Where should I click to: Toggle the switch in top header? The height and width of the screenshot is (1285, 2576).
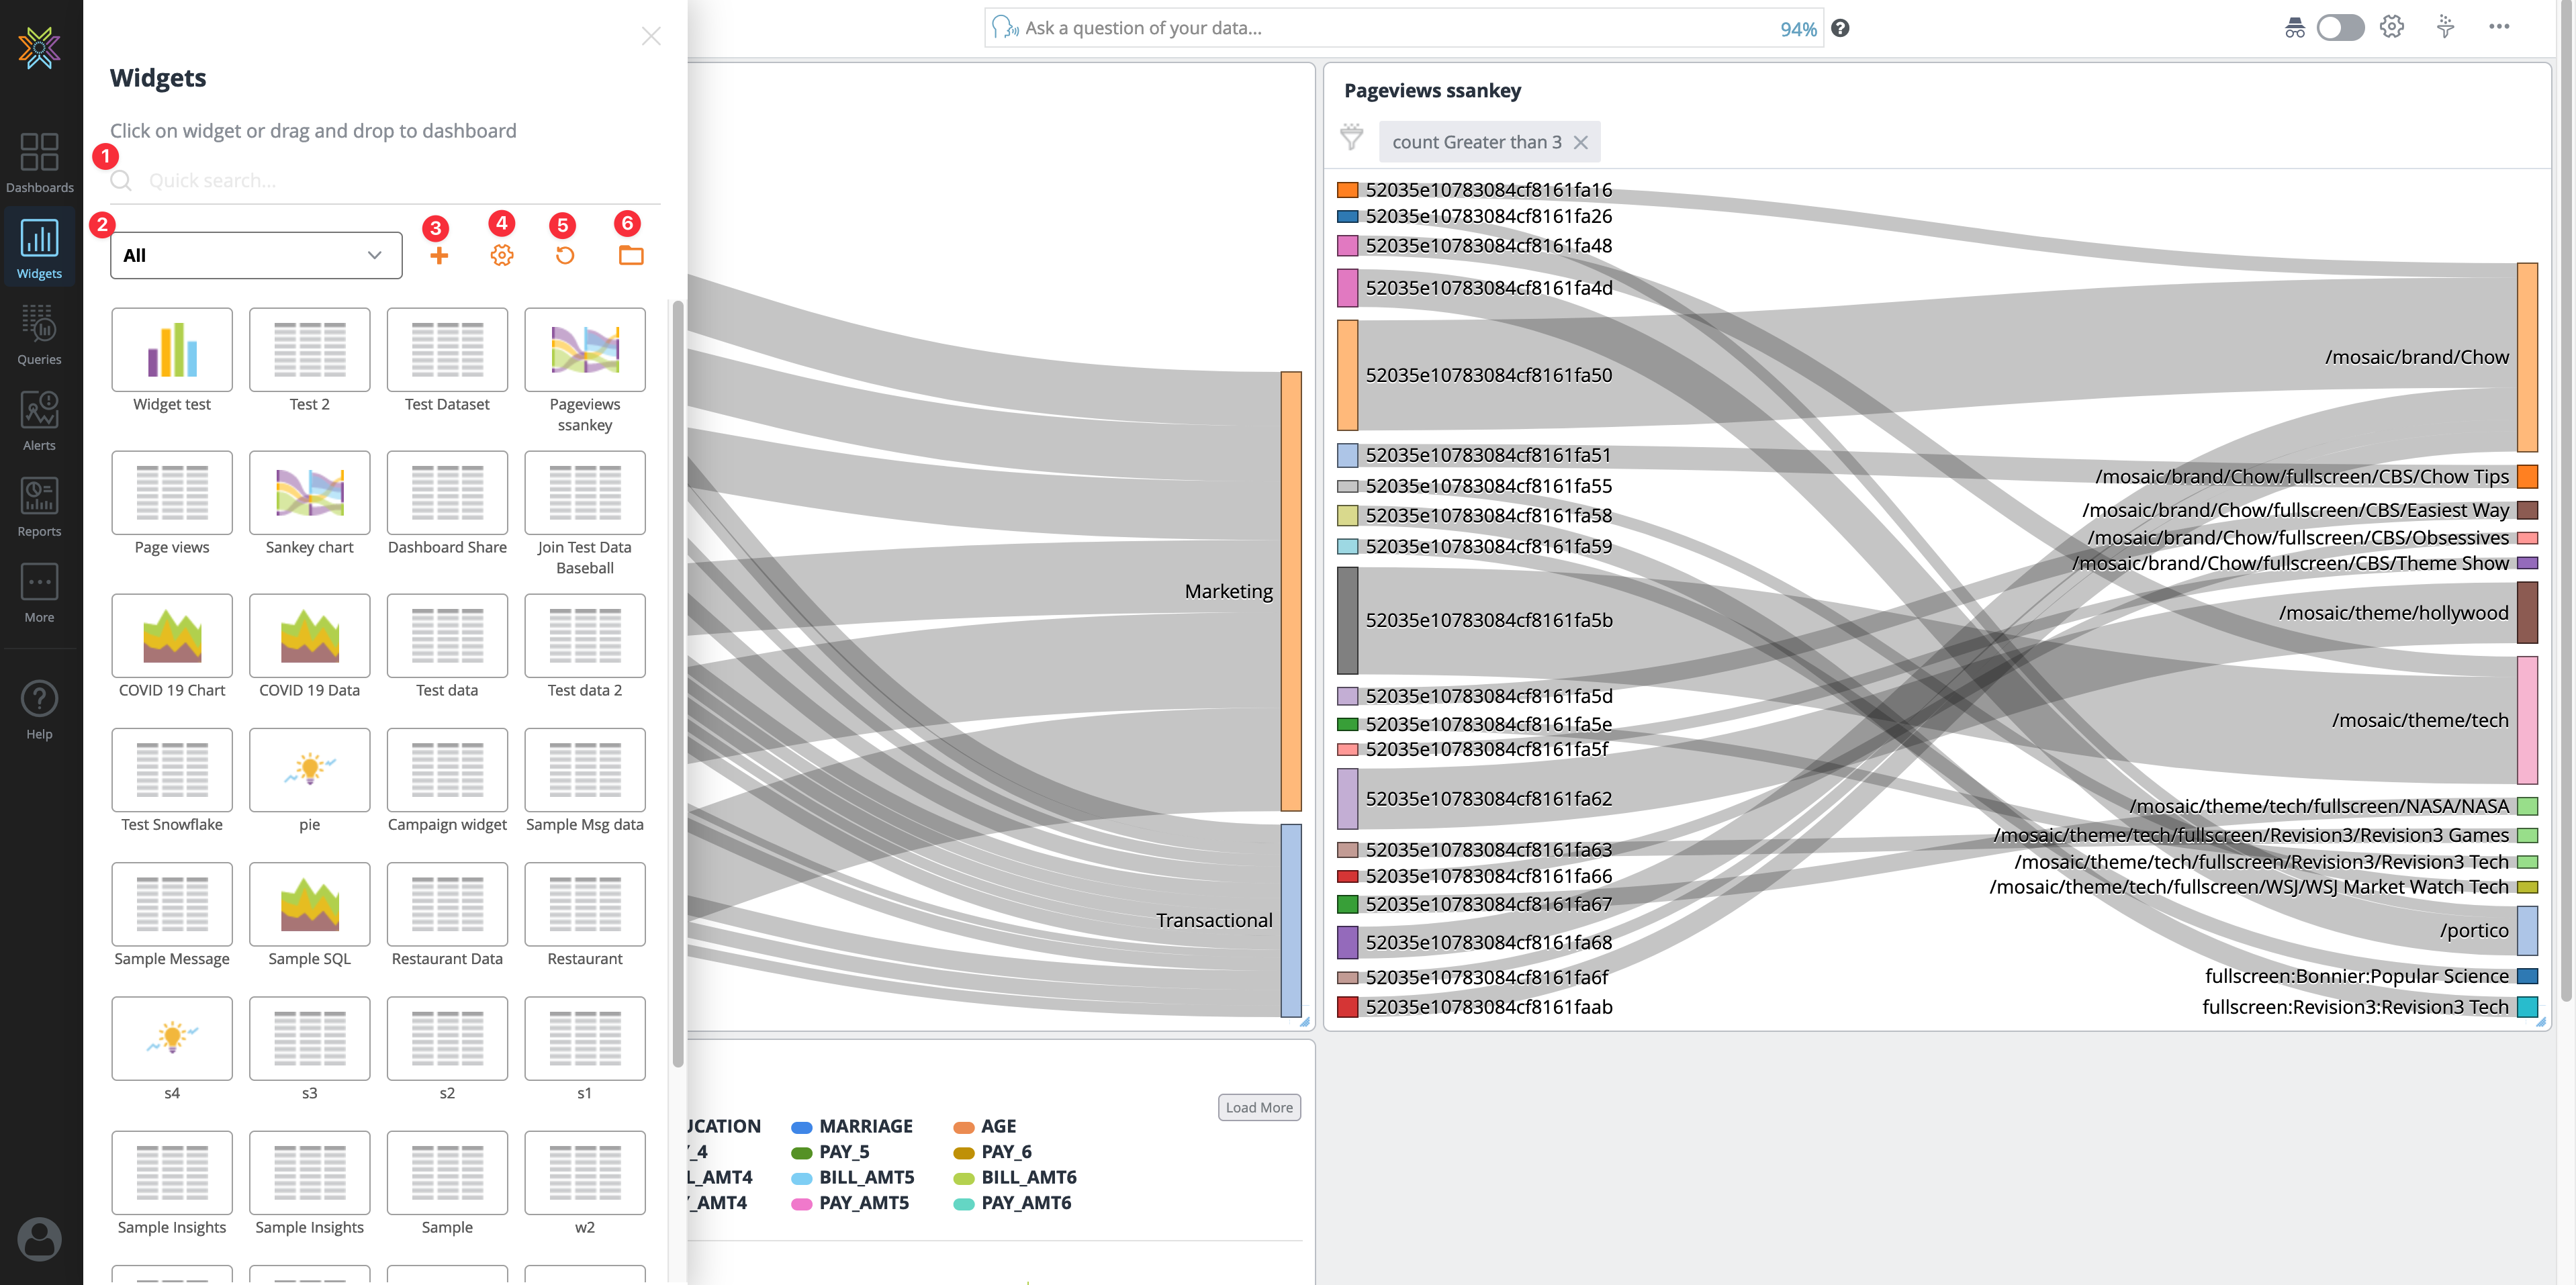click(2340, 28)
